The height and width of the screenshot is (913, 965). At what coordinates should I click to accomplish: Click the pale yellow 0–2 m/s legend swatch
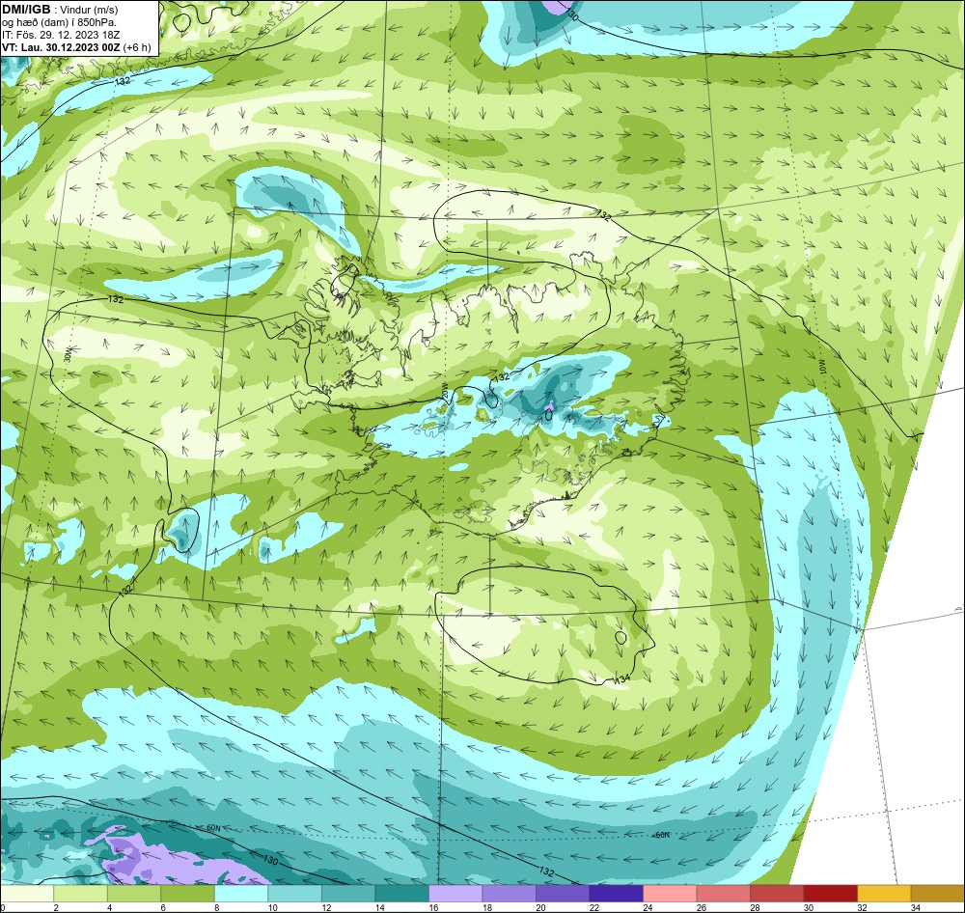tap(27, 893)
